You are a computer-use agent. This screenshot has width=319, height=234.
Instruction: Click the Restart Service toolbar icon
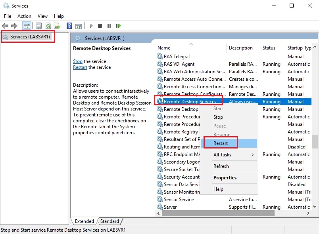point(118,26)
